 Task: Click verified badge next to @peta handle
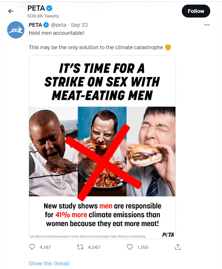click(47, 25)
